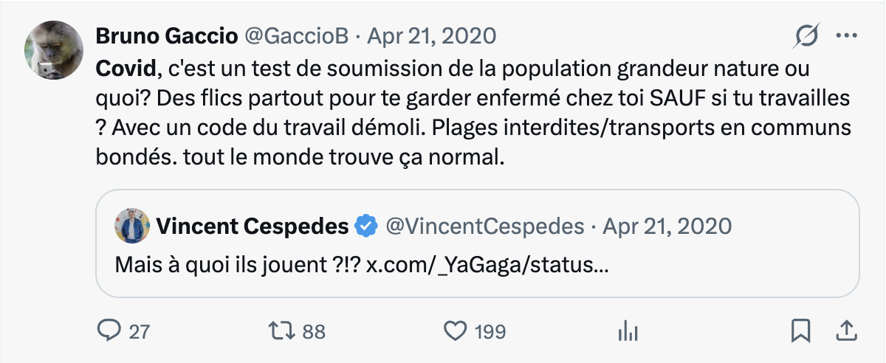Click the bold Covid keyword
Viewport: 886px width, 363px height.
point(127,69)
